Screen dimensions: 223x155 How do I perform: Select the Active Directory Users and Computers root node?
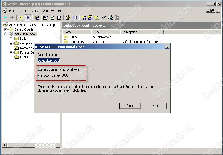click(35, 25)
